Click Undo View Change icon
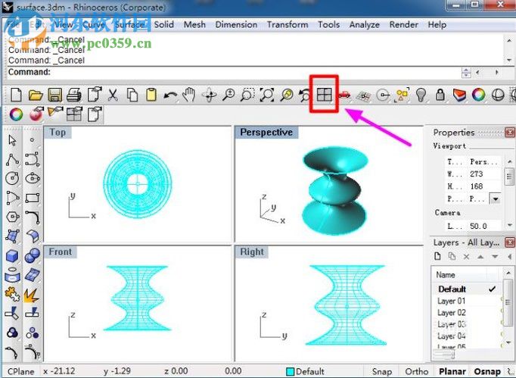516x378 pixels. coord(305,95)
